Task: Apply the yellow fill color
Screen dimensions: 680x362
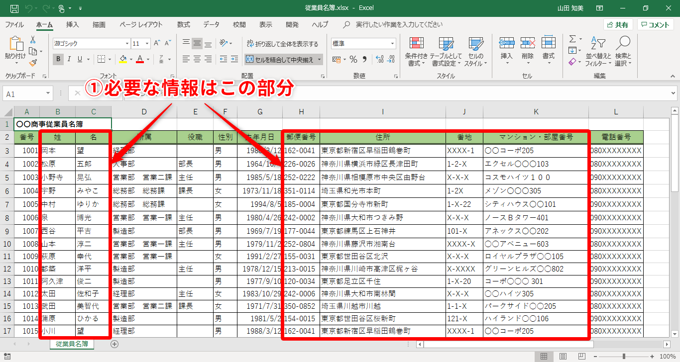Action: coord(123,60)
